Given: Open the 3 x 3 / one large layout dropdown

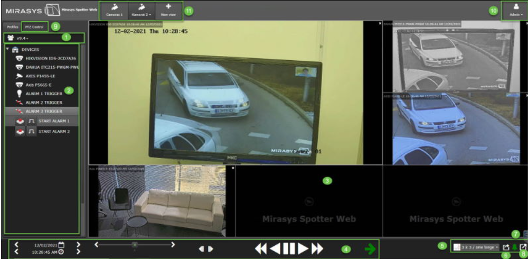Looking at the screenshot, I should (476, 247).
